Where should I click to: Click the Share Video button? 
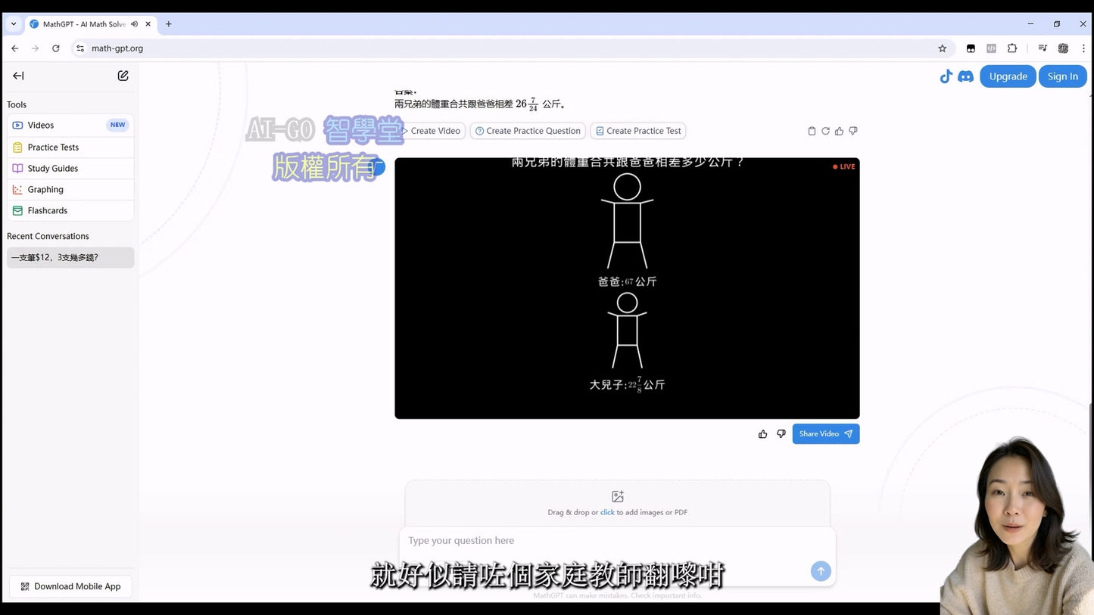(825, 433)
